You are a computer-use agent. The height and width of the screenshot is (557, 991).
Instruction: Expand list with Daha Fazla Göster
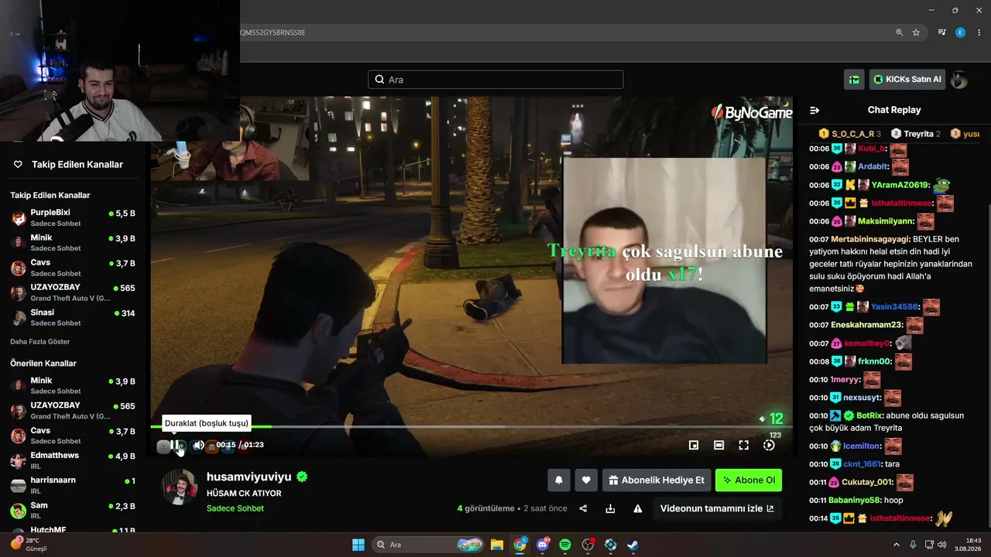click(x=40, y=341)
